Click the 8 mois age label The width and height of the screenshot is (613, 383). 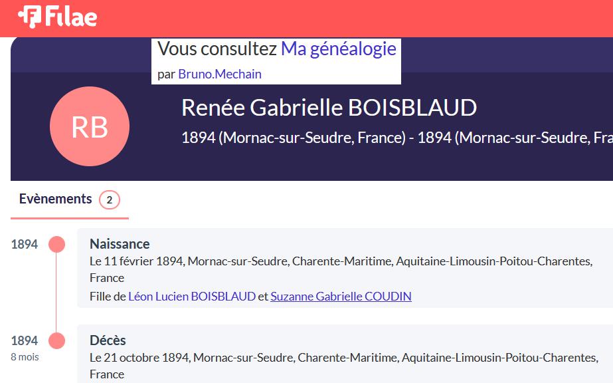tap(25, 357)
